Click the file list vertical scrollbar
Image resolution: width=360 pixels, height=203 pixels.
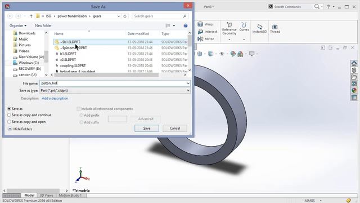pyautogui.click(x=190, y=41)
